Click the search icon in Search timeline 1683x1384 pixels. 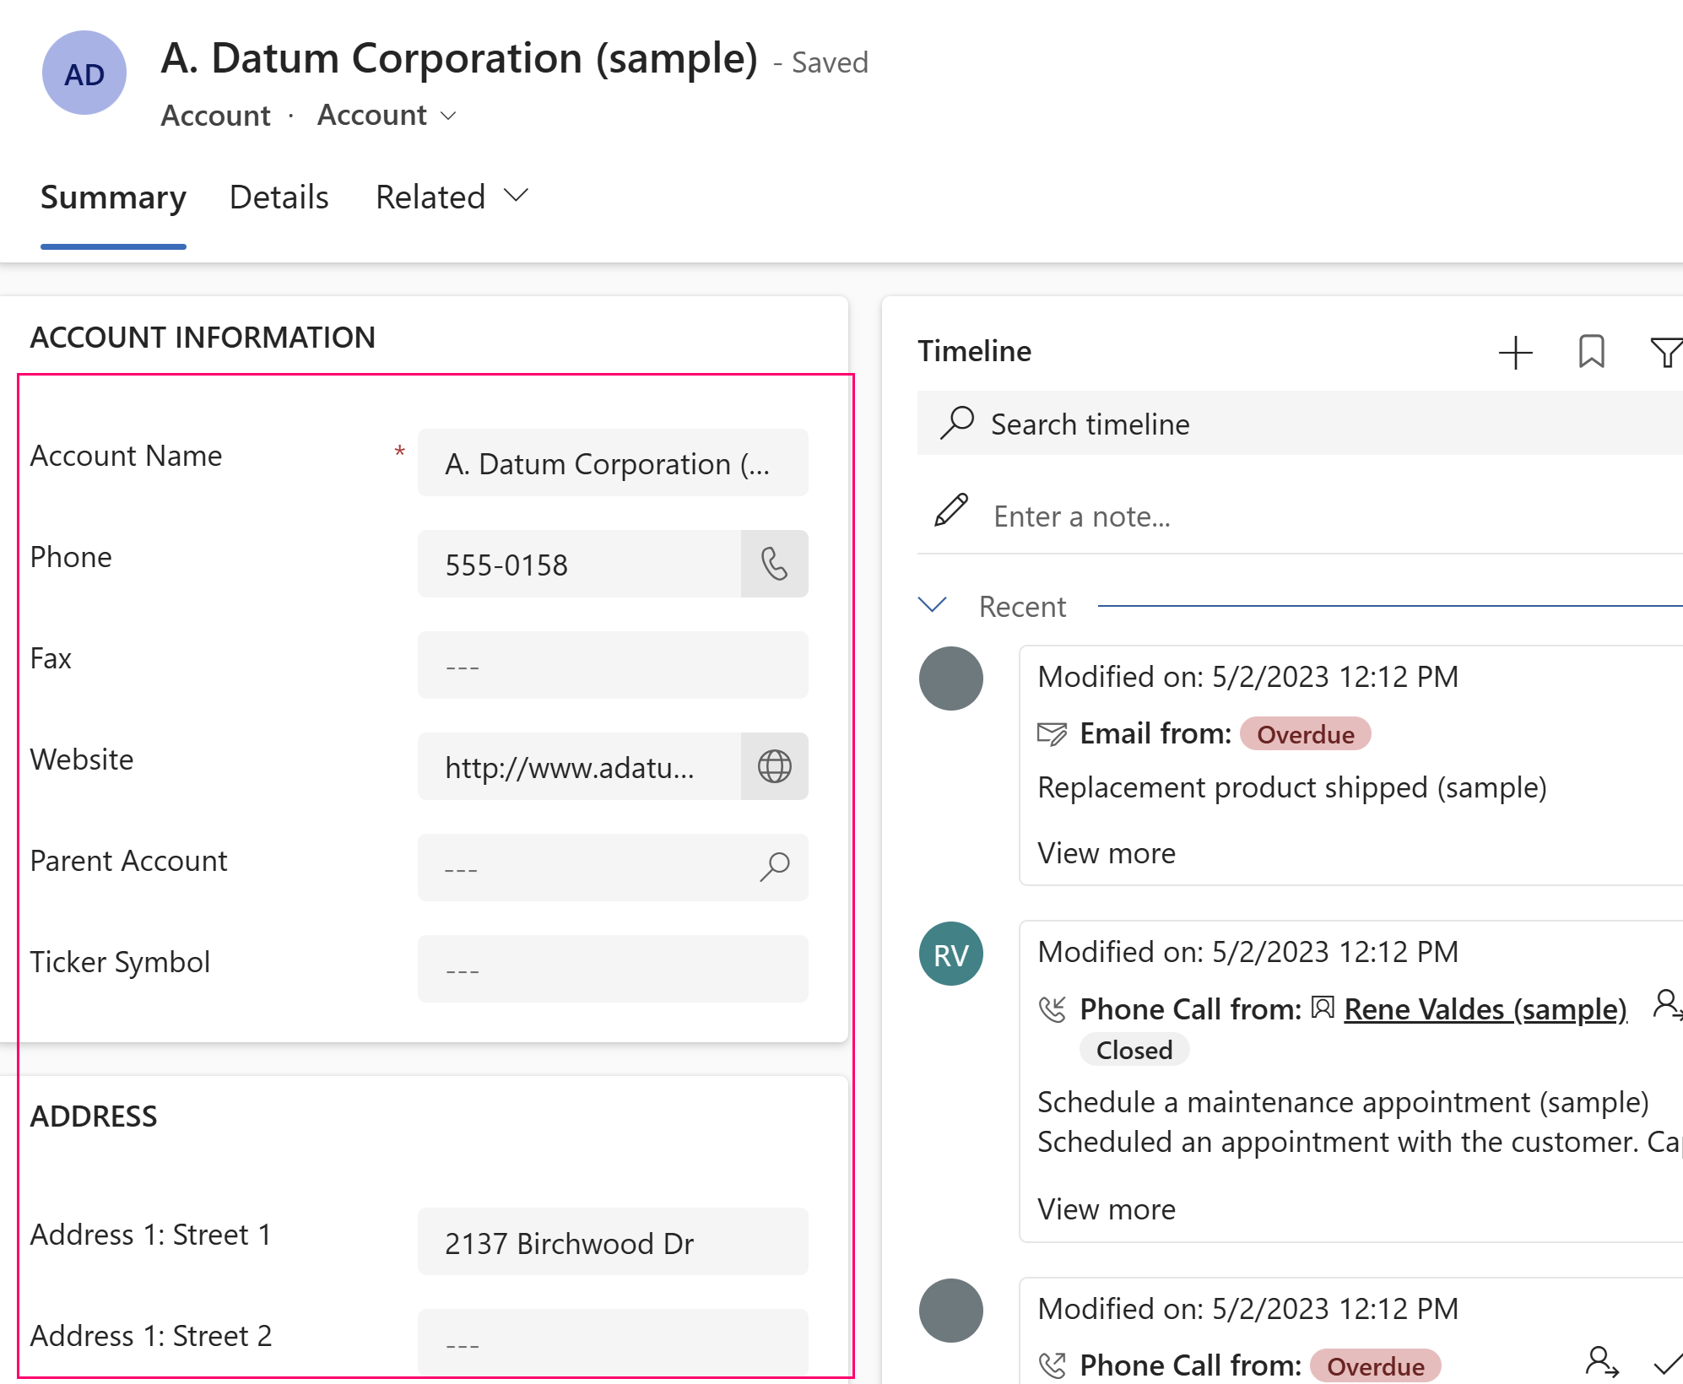tap(959, 423)
